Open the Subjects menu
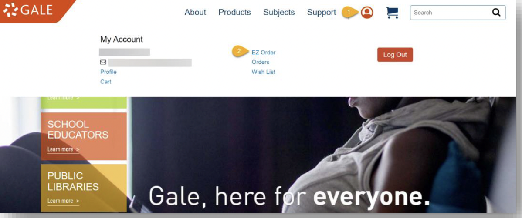Screen dimensions: 522x218 pyautogui.click(x=279, y=12)
